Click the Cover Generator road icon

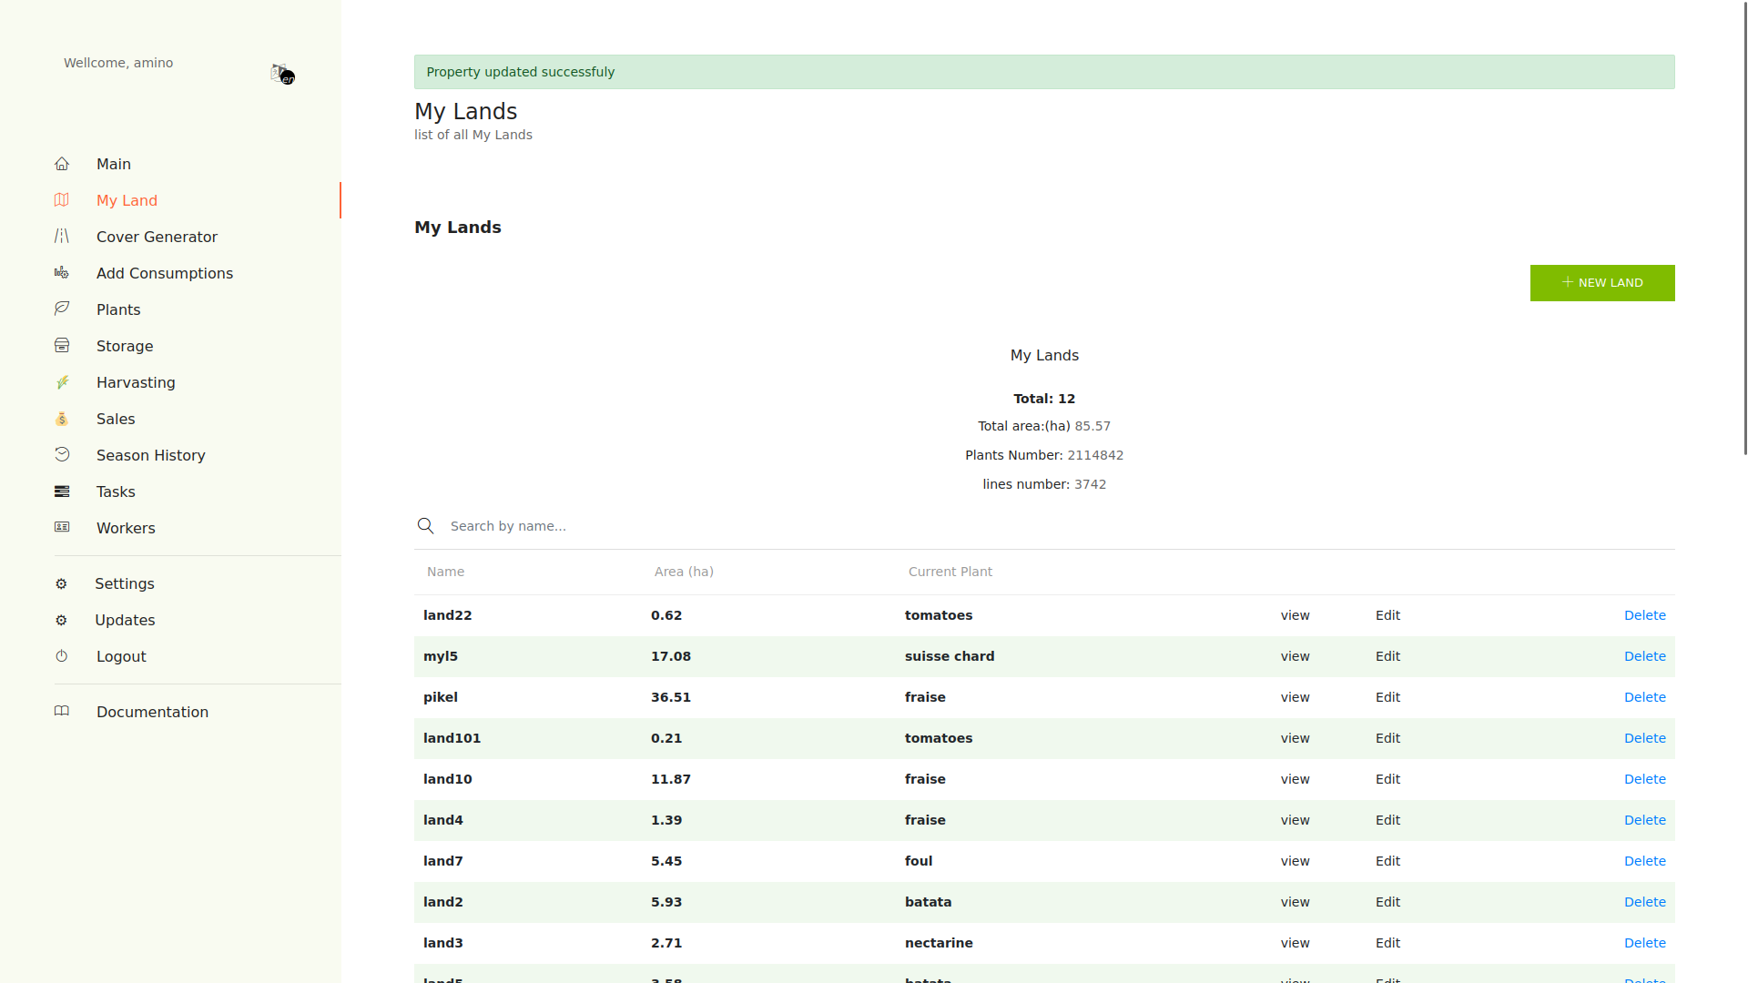click(62, 237)
